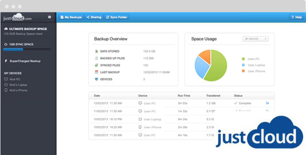This screenshot has height=155, width=306.
Task: Click laptop icon next to Nick's Laptop
Action: [x=6, y=85]
